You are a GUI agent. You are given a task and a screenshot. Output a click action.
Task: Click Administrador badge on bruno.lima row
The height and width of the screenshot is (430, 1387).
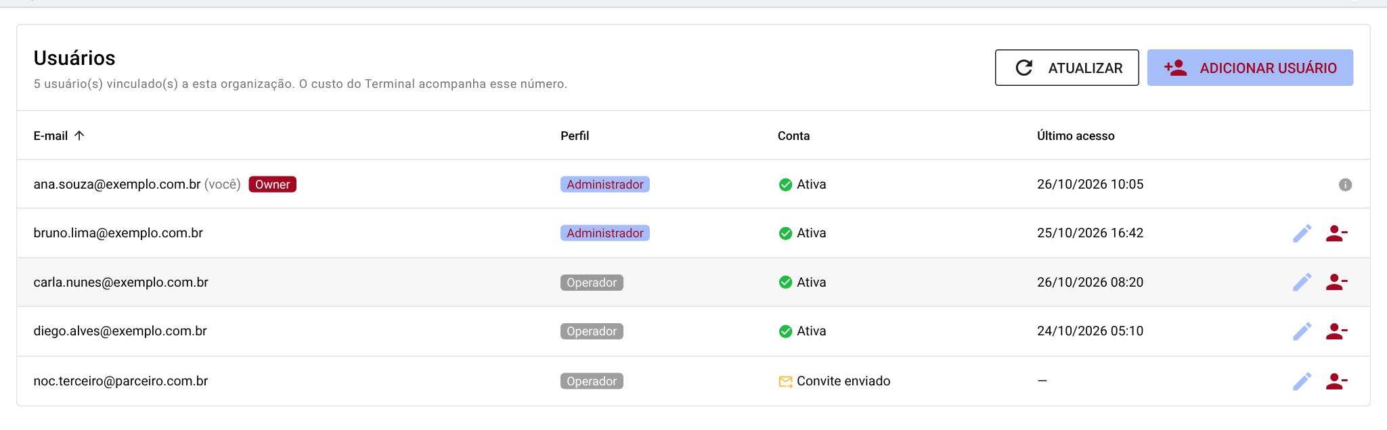605,233
